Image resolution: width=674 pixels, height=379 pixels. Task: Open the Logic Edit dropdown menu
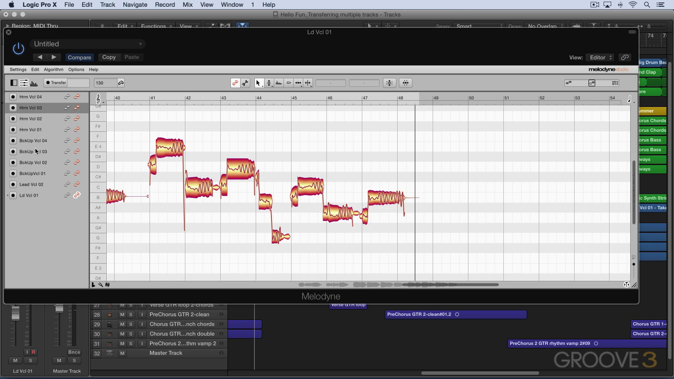(x=125, y=26)
